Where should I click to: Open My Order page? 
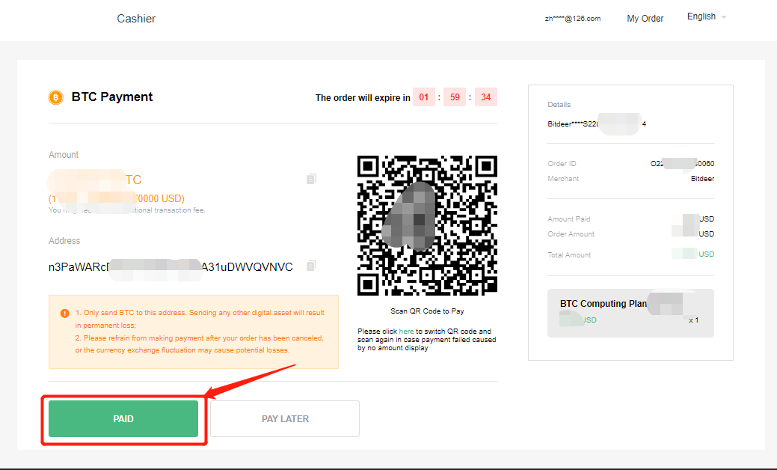(x=645, y=19)
